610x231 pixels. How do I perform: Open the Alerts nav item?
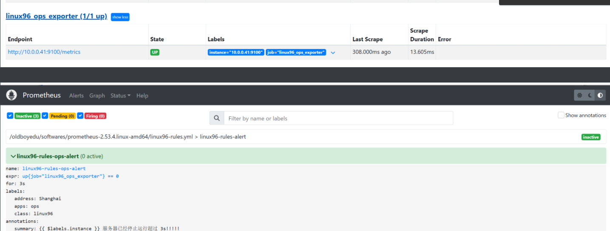tap(77, 96)
